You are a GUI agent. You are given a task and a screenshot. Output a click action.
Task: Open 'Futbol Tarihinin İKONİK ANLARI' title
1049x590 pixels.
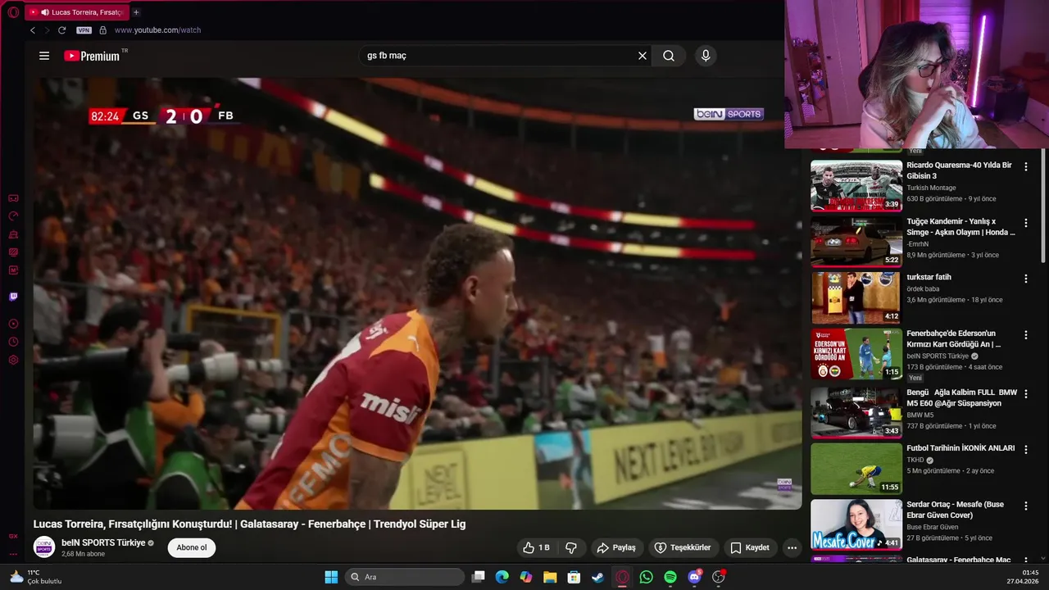960,448
